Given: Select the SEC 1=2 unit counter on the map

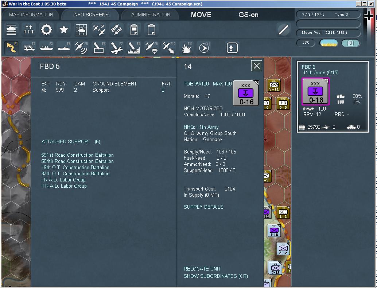Looking at the screenshot, I should 283,212.
